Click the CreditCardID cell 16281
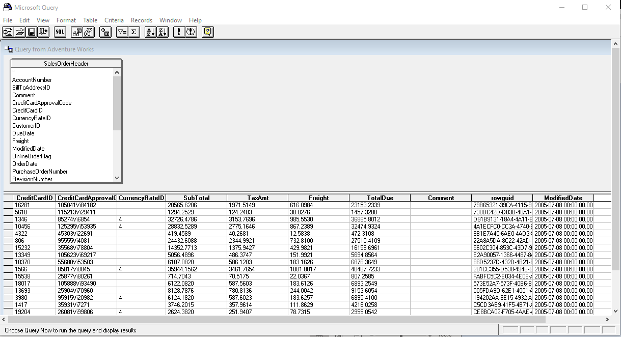 pos(35,205)
